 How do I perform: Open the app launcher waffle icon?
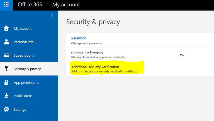(x=6, y=5)
